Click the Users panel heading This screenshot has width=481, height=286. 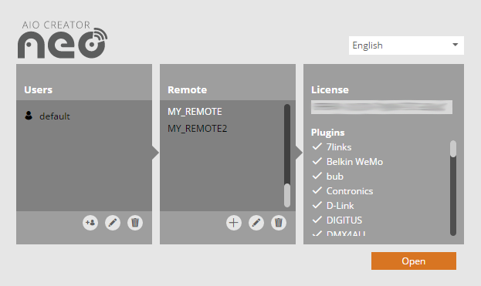click(x=39, y=89)
